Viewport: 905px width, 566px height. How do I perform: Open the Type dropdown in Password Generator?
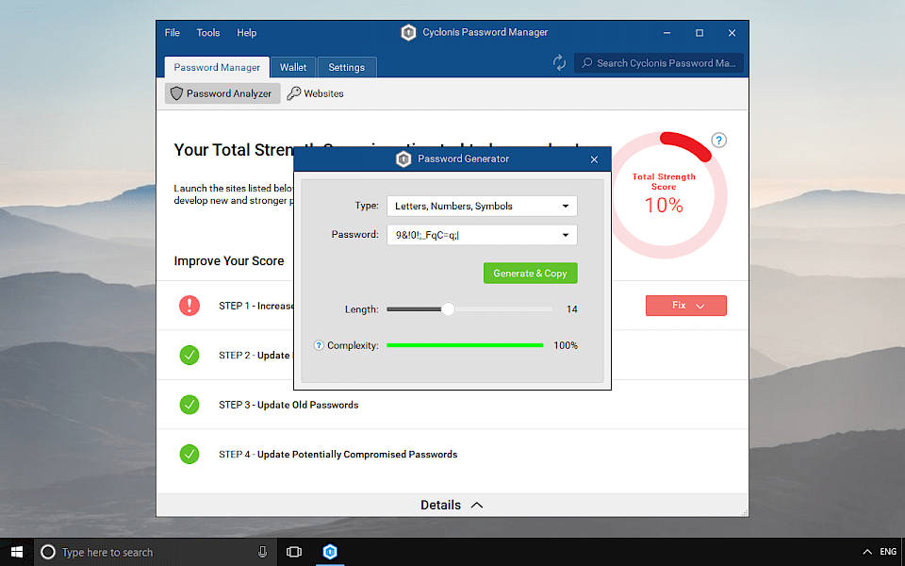[x=482, y=206]
